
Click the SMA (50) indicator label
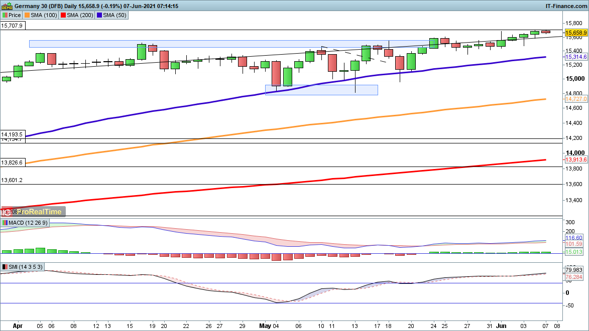click(x=115, y=16)
